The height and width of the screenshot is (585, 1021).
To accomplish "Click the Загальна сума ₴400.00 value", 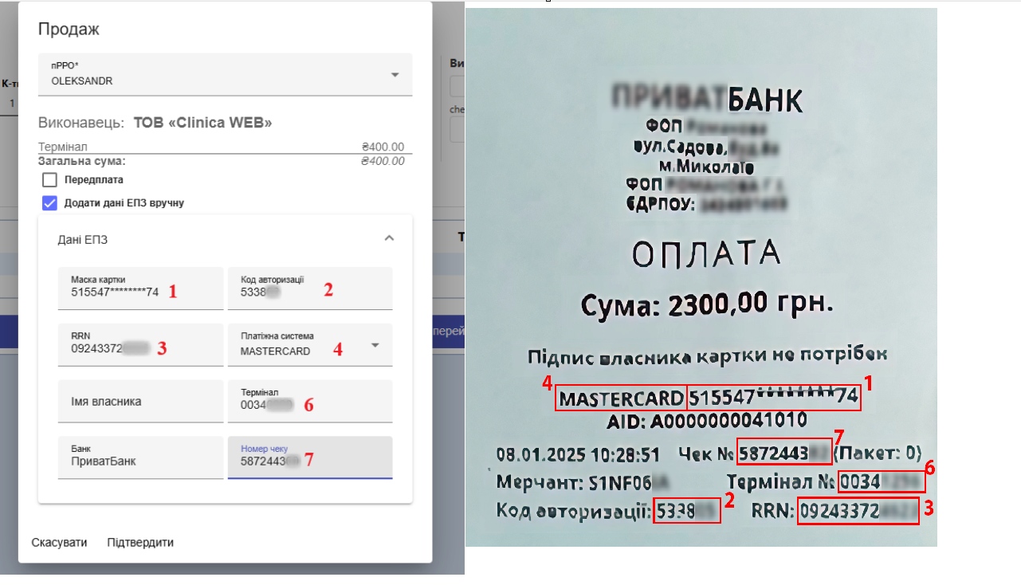I will pyautogui.click(x=383, y=161).
